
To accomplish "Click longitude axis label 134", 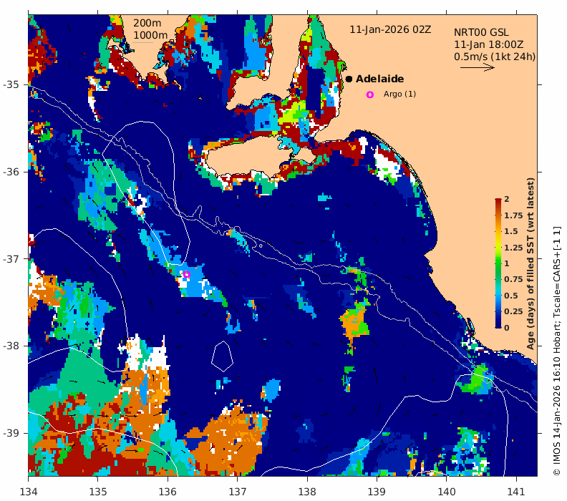I will (x=28, y=492).
